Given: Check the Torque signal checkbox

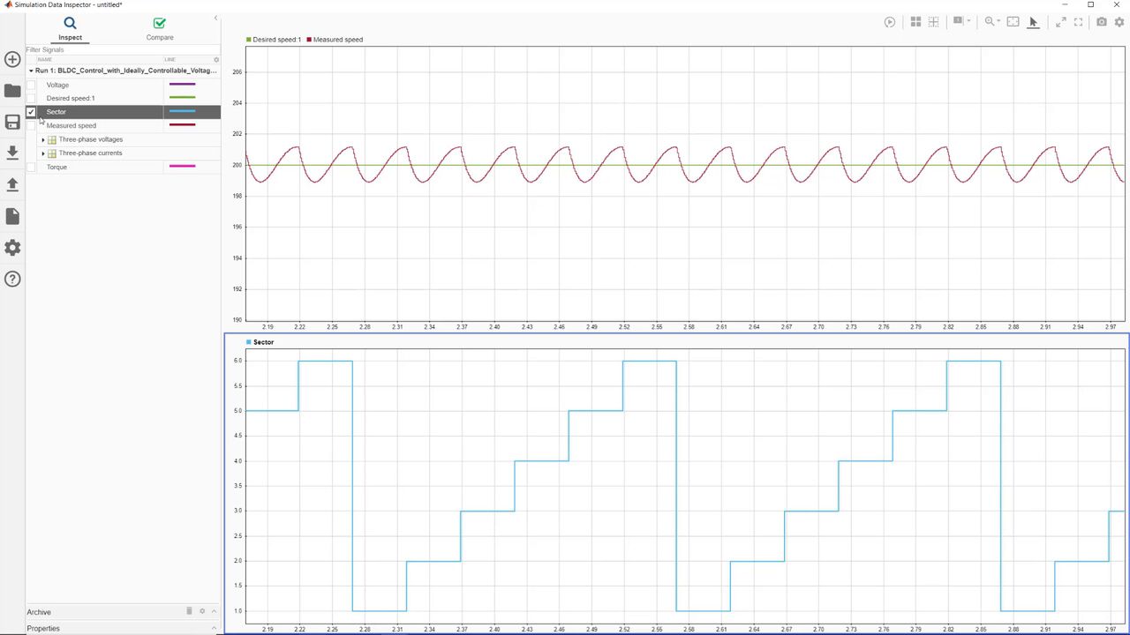Looking at the screenshot, I should (x=31, y=167).
